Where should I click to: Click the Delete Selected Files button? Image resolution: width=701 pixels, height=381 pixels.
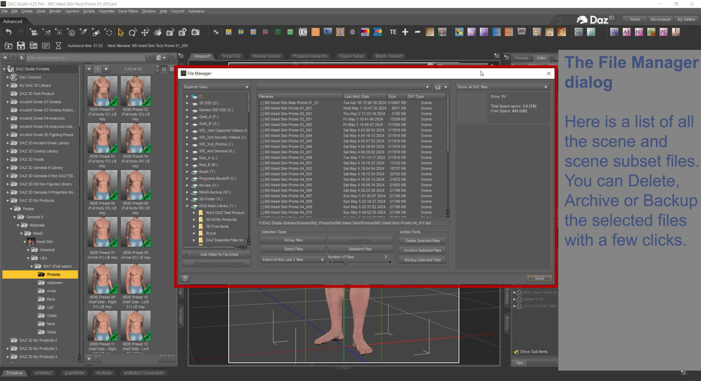tap(423, 241)
